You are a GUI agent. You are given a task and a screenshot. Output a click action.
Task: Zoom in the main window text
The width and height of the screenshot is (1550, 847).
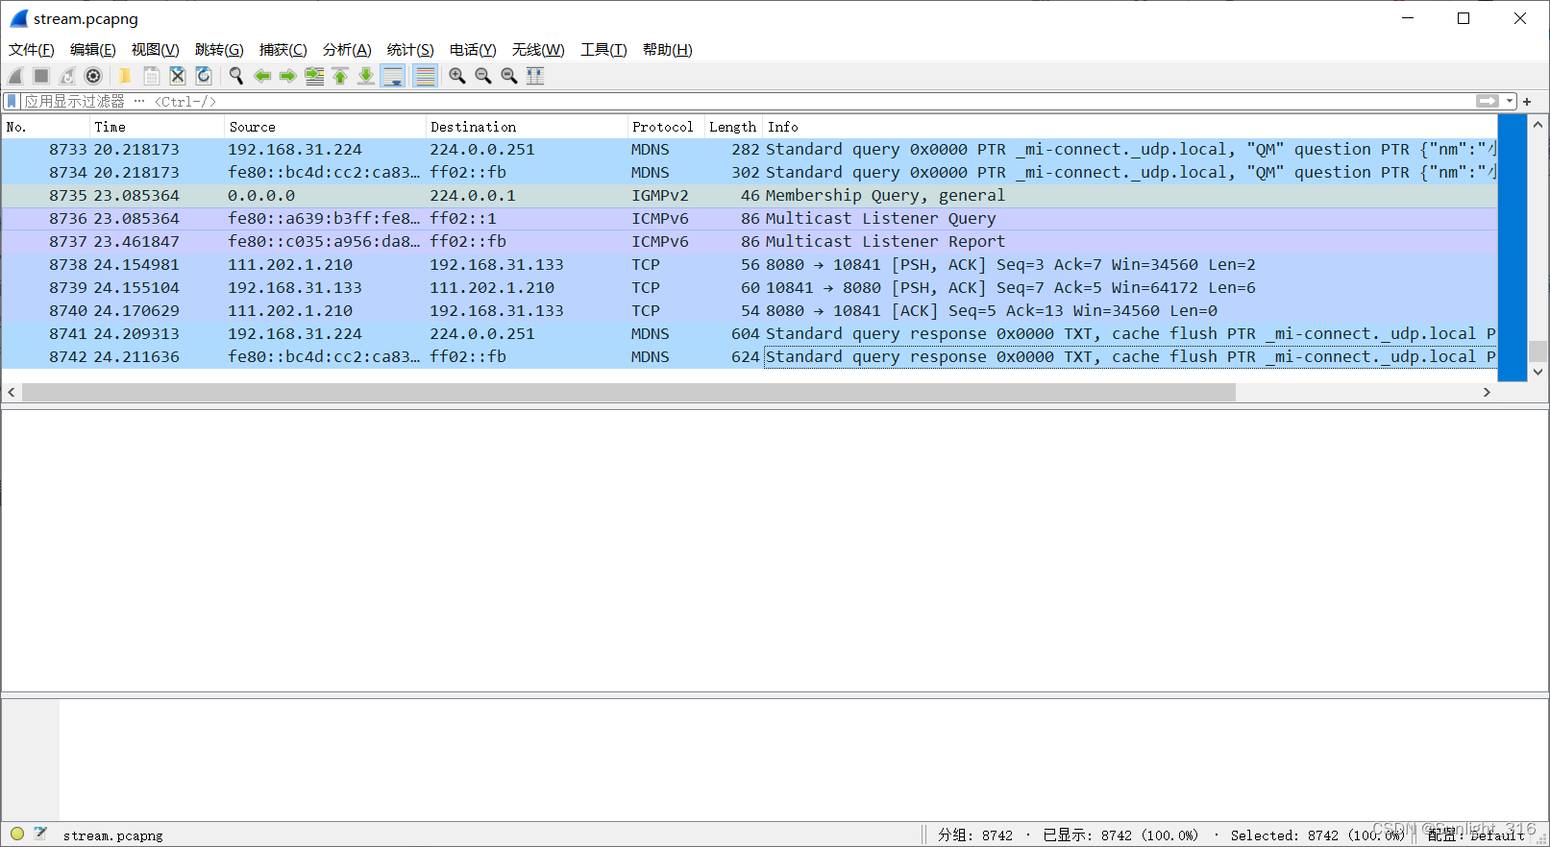tap(457, 76)
